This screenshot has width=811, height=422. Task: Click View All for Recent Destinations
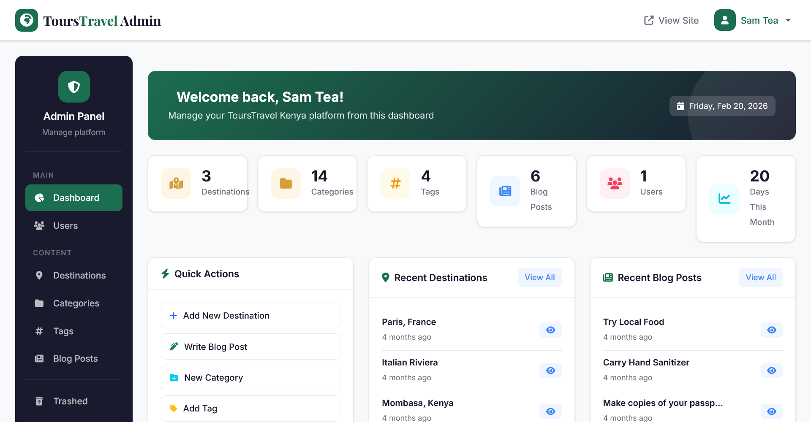tap(540, 277)
